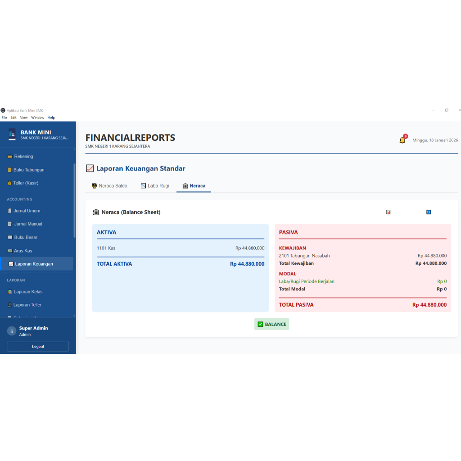
Task: Click the sidebar scroll up arrow
Action: point(74,149)
